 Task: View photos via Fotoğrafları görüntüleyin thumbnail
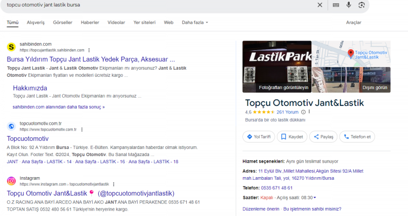(277, 66)
